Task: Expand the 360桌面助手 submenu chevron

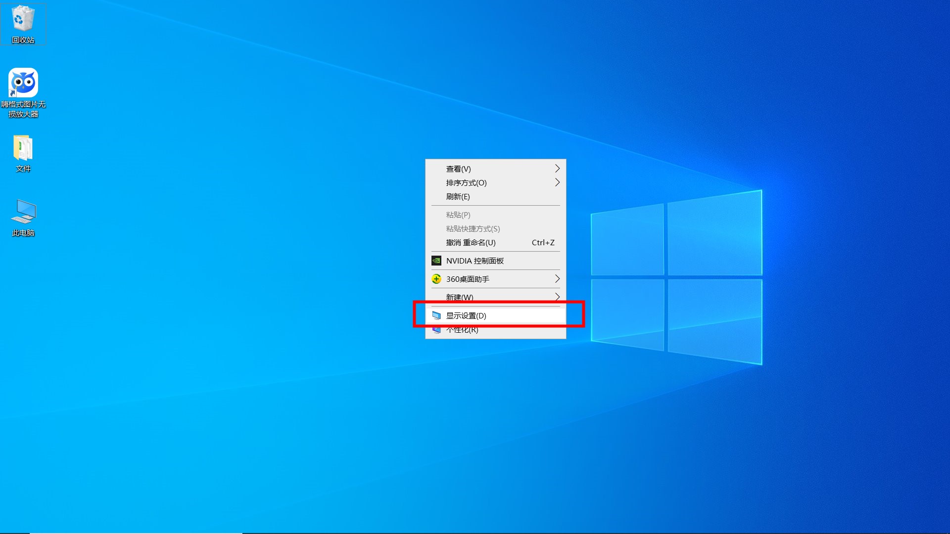Action: tap(557, 279)
